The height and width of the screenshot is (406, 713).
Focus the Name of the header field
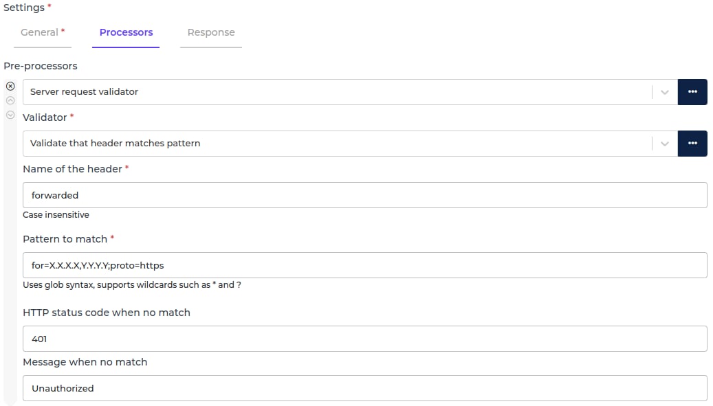364,195
